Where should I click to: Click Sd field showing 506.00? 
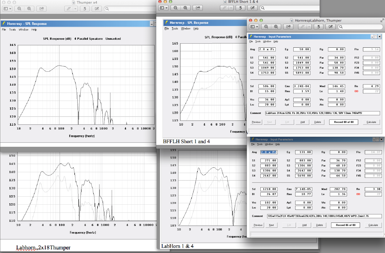click(x=267, y=86)
